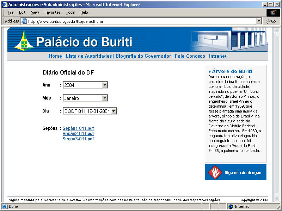Open the Favorites menu
This screenshot has width=282, height=211.
tap(52, 12)
